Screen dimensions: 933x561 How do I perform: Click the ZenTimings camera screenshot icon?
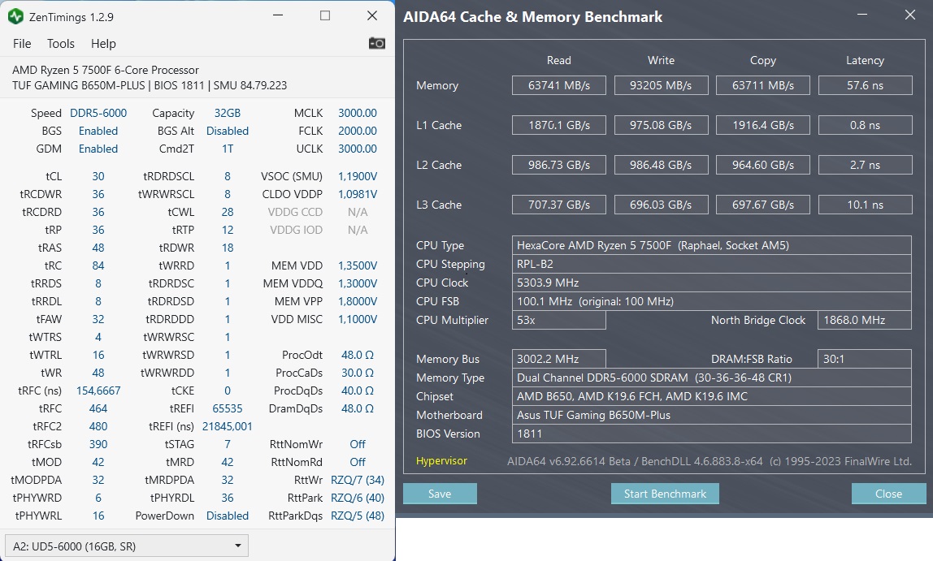[377, 43]
